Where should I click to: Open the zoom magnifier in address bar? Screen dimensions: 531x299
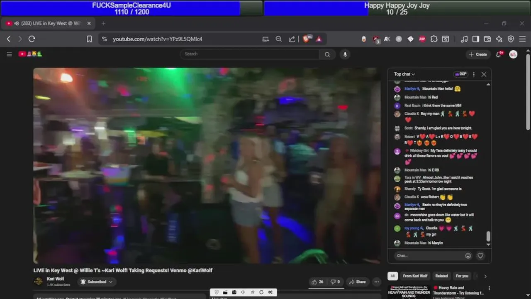[279, 39]
